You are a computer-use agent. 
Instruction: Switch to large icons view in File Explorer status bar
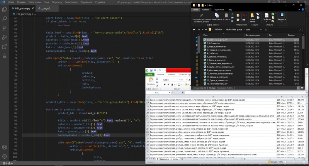pos(302,88)
